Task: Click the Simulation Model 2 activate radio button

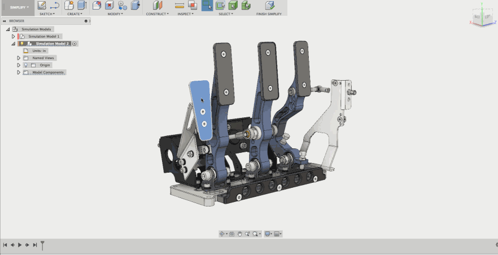Action: click(75, 44)
